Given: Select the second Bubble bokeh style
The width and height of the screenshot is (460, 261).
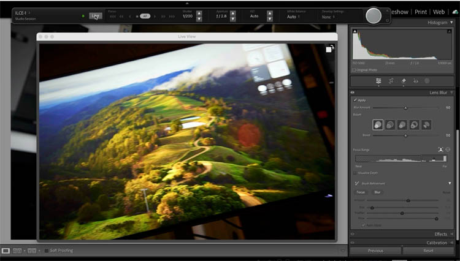Looking at the screenshot, I should point(390,125).
